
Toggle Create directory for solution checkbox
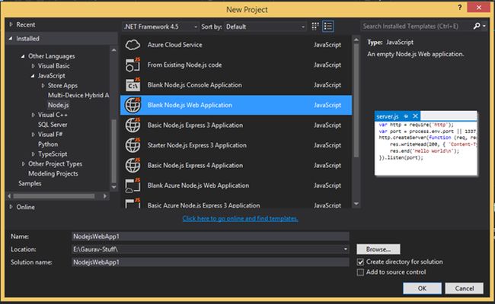pyautogui.click(x=360, y=261)
